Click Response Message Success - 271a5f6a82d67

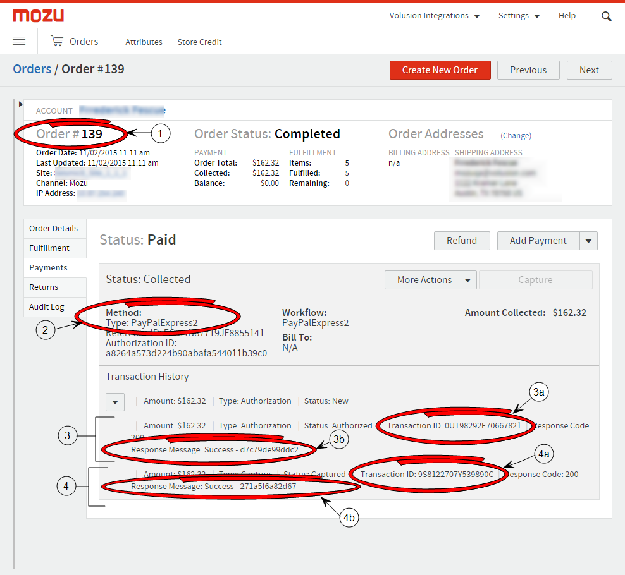coord(214,486)
